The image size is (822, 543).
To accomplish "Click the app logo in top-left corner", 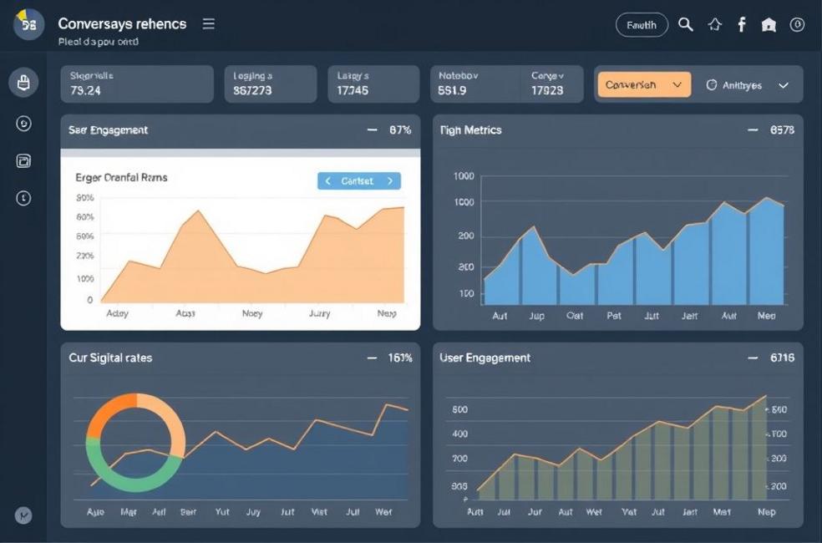I will 28,25.
